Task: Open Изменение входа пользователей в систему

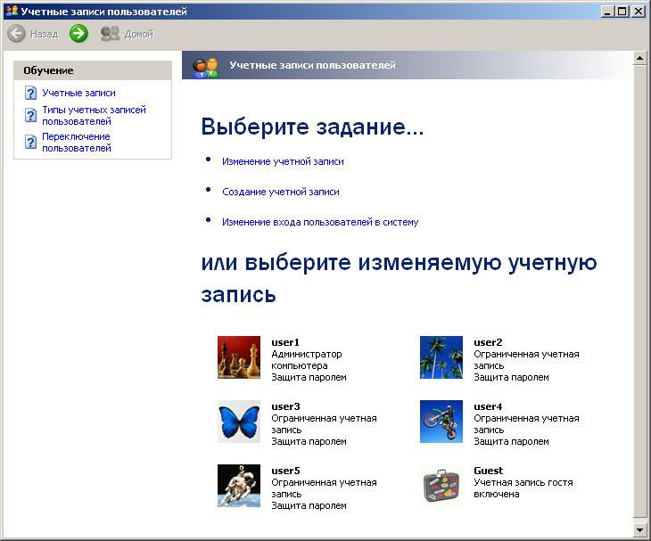Action: (x=320, y=222)
